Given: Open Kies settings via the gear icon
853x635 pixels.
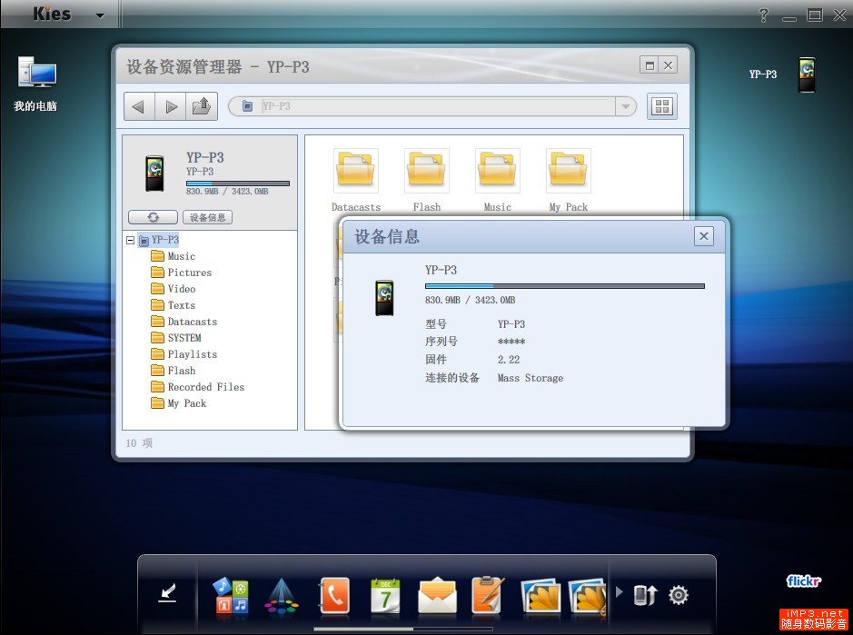Looking at the screenshot, I should pyautogui.click(x=677, y=594).
